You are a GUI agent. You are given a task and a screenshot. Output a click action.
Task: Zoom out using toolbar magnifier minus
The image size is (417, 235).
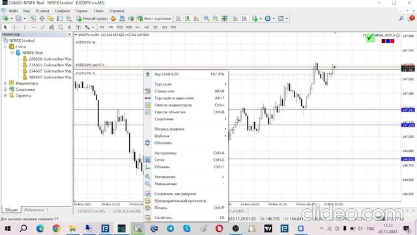point(216,18)
